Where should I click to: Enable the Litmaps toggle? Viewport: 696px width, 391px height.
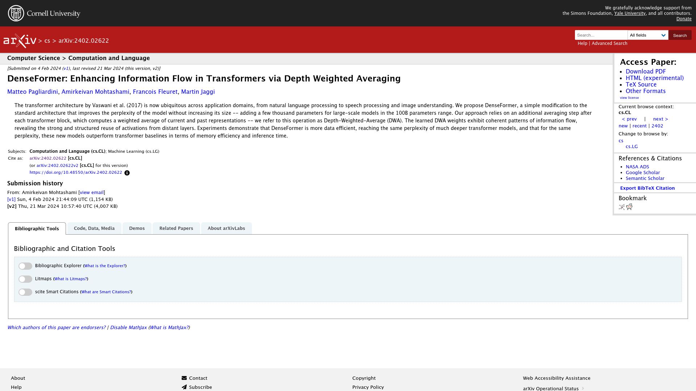click(x=25, y=279)
